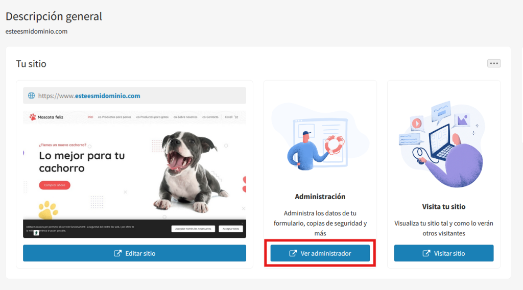Select the Inici menu item in preview

[90, 117]
